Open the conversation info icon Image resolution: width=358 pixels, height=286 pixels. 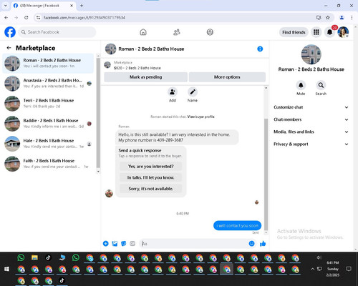coord(260,49)
